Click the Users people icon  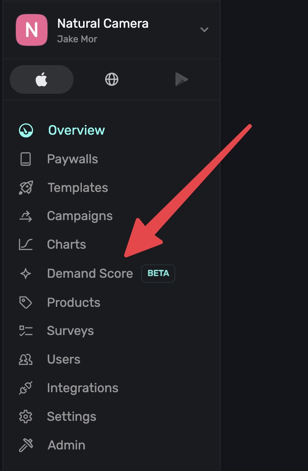[26, 359]
